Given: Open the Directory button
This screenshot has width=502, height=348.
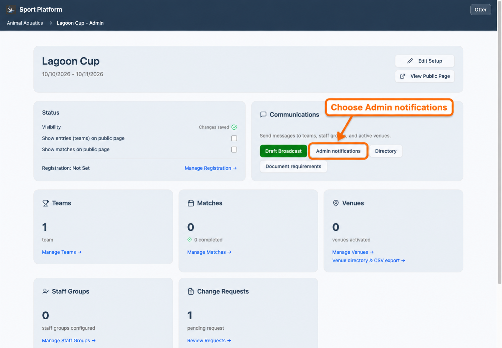Looking at the screenshot, I should (x=386, y=151).
